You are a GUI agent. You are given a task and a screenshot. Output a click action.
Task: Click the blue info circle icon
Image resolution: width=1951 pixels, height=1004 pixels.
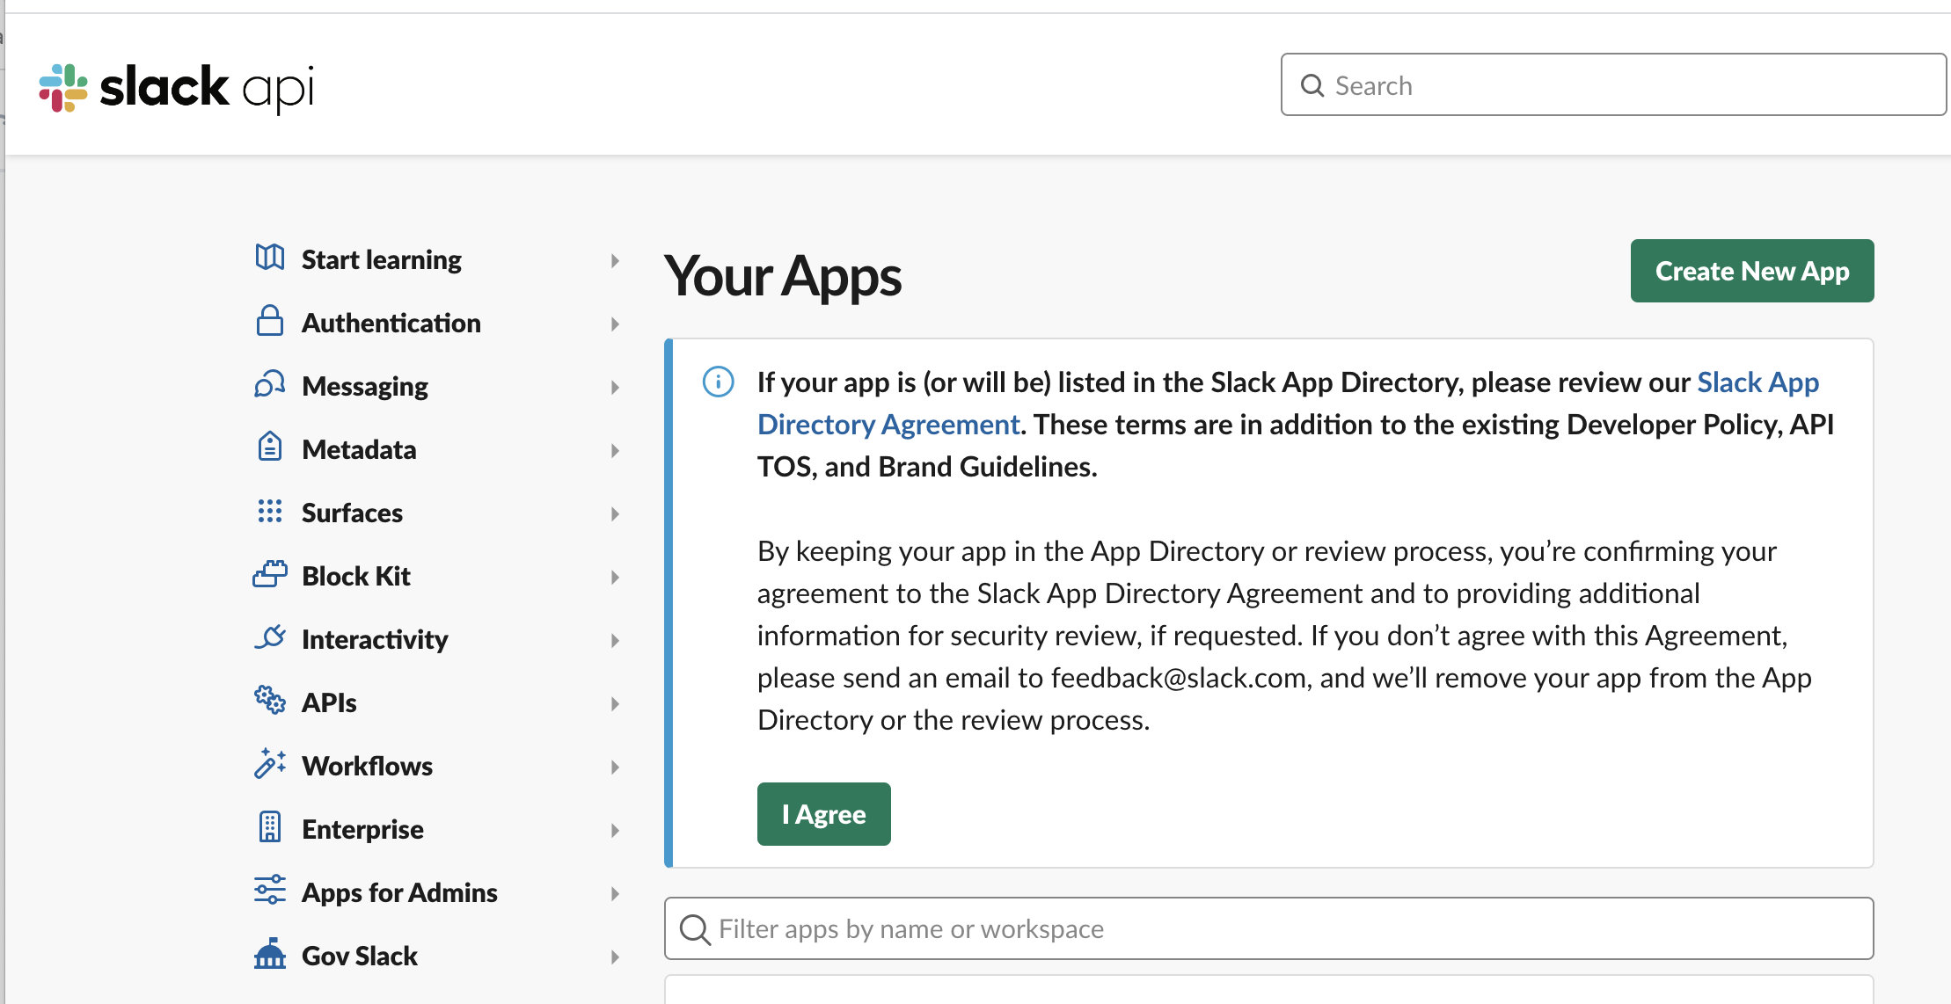pyautogui.click(x=718, y=382)
